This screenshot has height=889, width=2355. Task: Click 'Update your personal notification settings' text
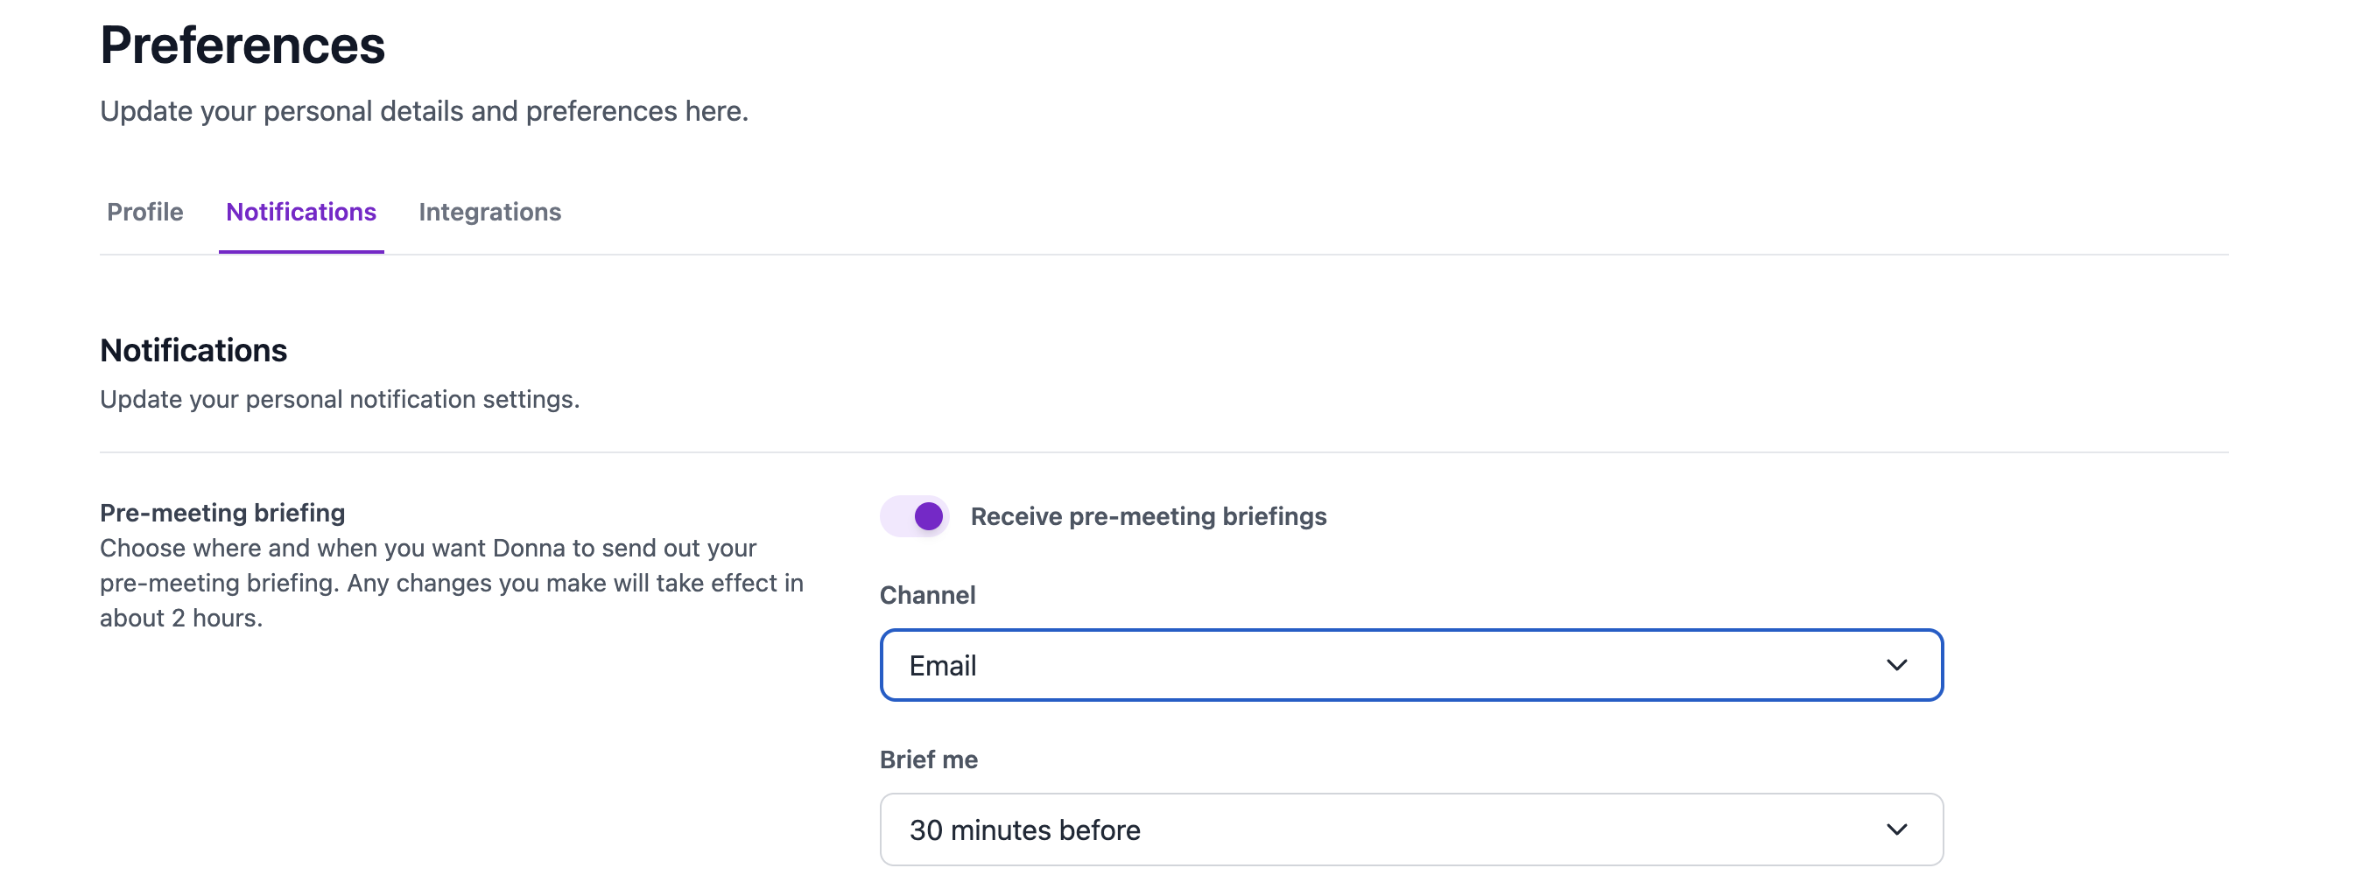[x=339, y=399]
